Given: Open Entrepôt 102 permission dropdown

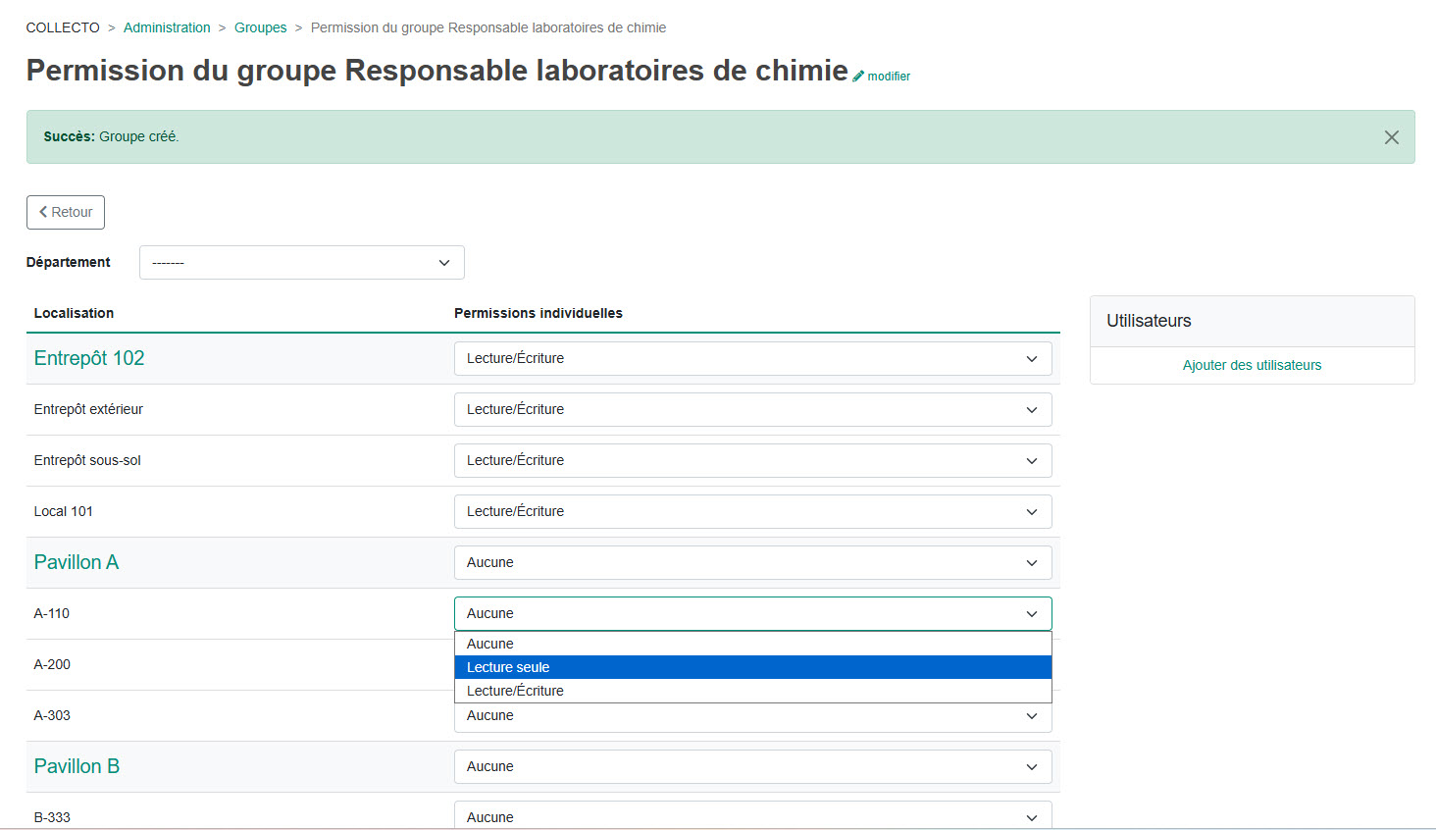Looking at the screenshot, I should tap(752, 359).
